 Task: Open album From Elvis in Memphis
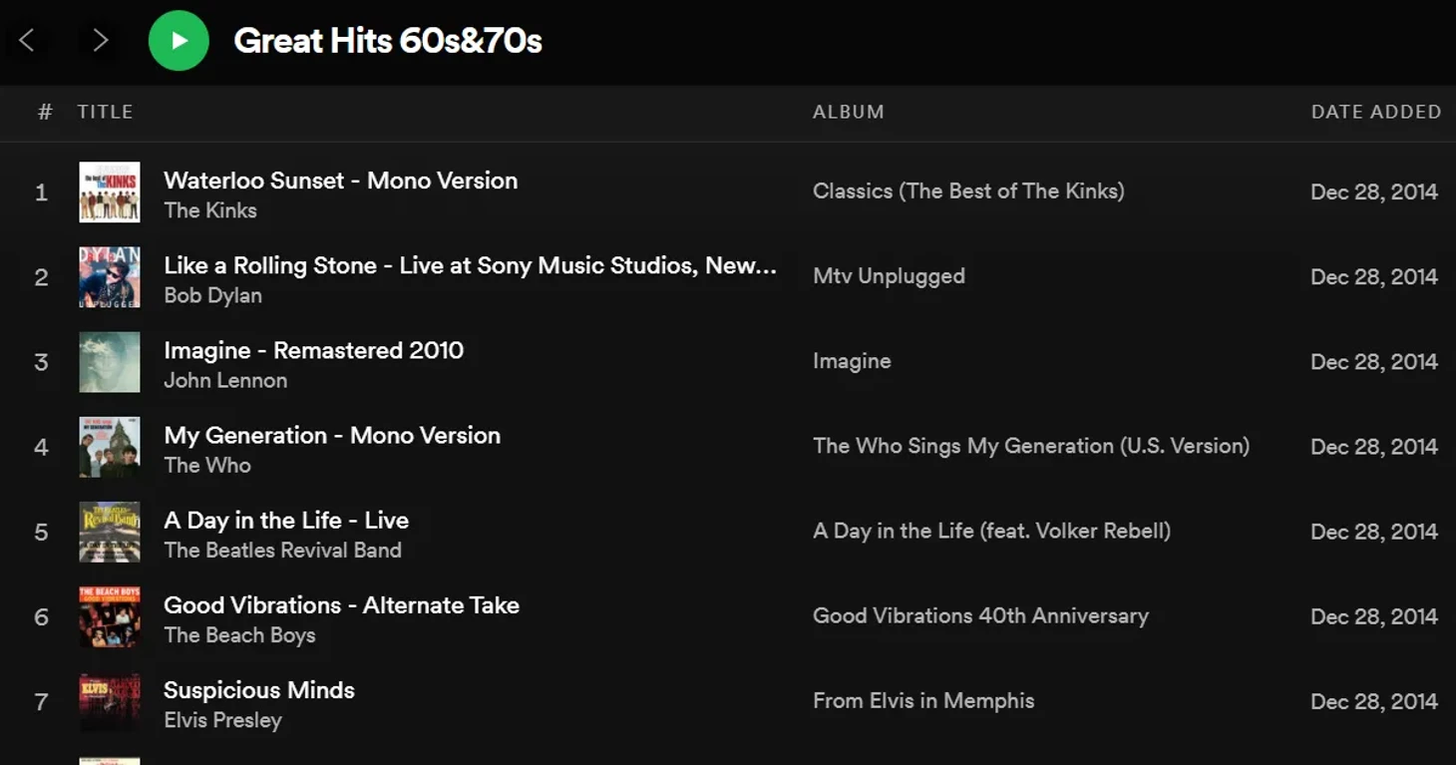[923, 701]
